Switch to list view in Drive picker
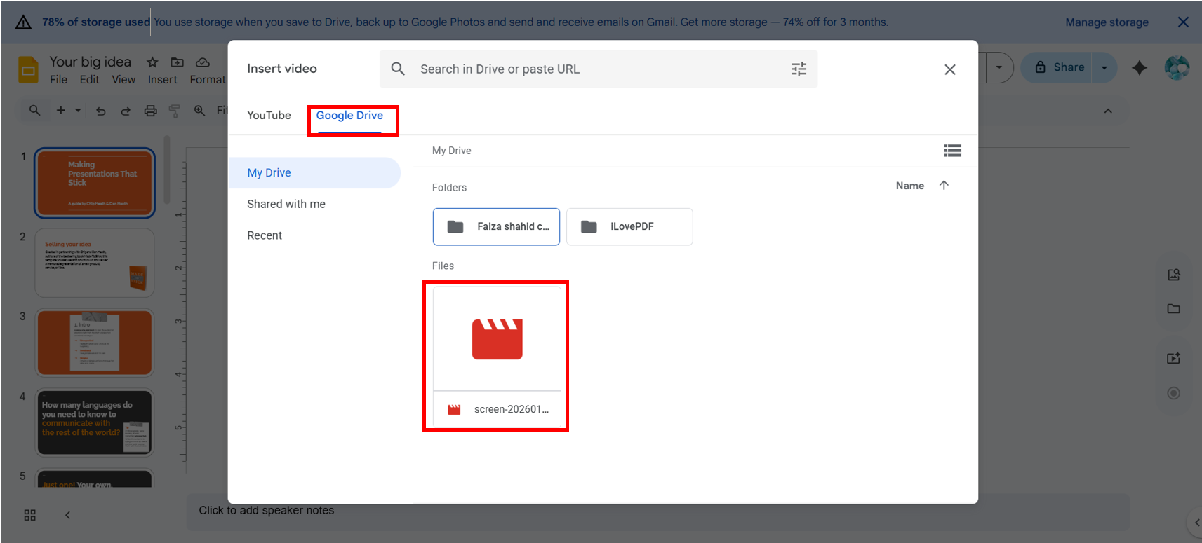The width and height of the screenshot is (1202, 543). (x=952, y=151)
